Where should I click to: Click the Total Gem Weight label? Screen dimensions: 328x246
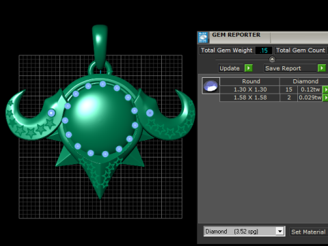tap(227, 51)
